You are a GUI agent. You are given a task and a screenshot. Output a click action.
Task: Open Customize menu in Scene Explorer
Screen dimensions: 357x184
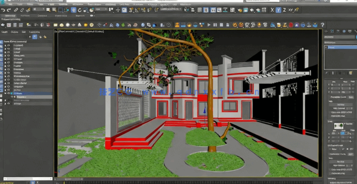click(x=34, y=32)
